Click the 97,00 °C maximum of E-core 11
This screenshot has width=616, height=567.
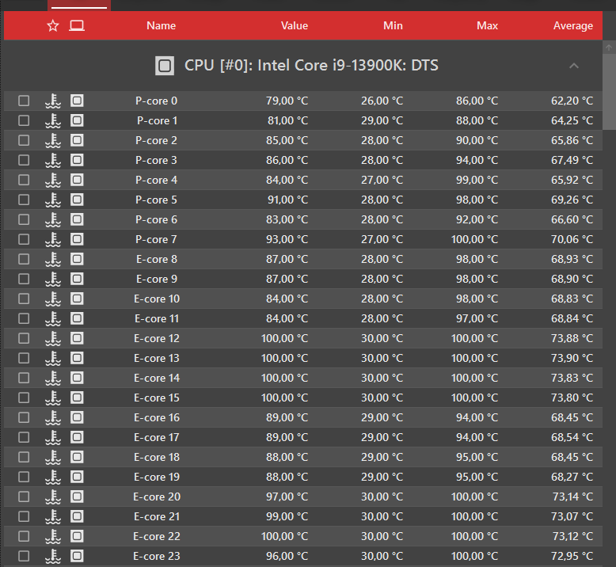pyautogui.click(x=477, y=318)
